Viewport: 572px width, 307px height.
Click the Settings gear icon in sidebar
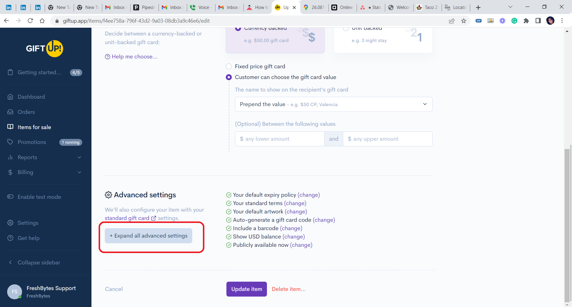pos(10,223)
